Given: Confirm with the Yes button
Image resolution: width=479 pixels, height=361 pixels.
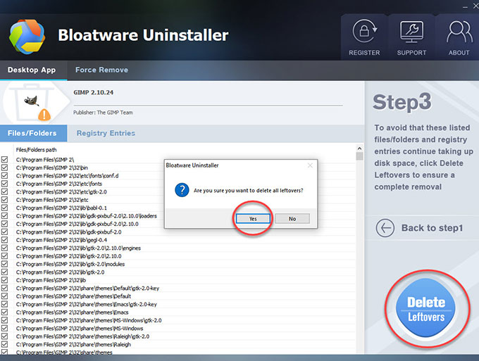Looking at the screenshot, I should coord(253,218).
